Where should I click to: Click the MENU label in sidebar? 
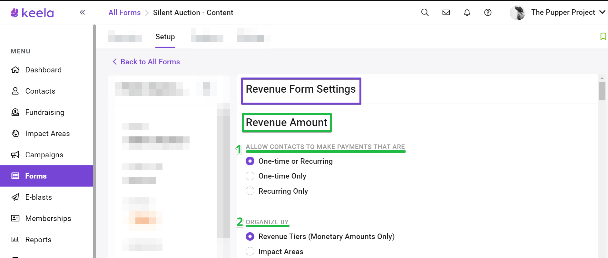tap(21, 51)
